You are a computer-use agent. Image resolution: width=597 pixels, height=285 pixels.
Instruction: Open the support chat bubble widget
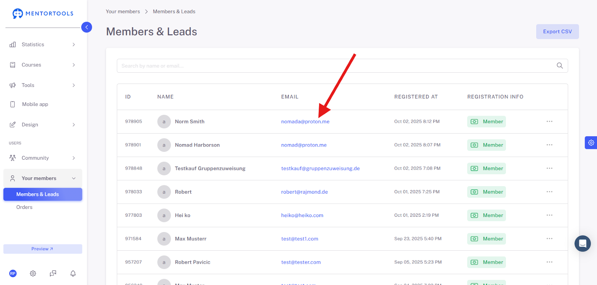pos(582,244)
